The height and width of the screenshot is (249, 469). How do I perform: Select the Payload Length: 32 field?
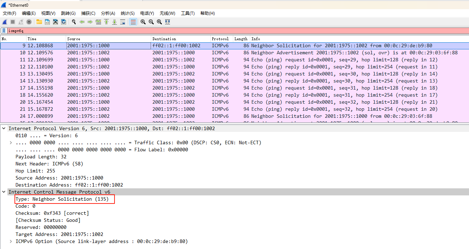coord(41,157)
